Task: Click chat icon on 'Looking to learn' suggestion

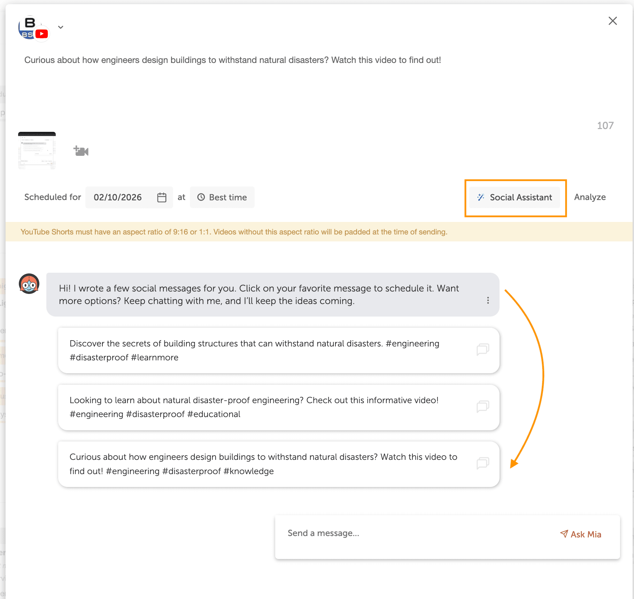Action: 482,406
